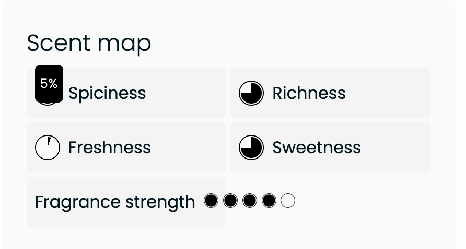Image resolution: width=466 pixels, height=249 pixels.
Task: Click the Scent map heading
Action: click(x=89, y=43)
